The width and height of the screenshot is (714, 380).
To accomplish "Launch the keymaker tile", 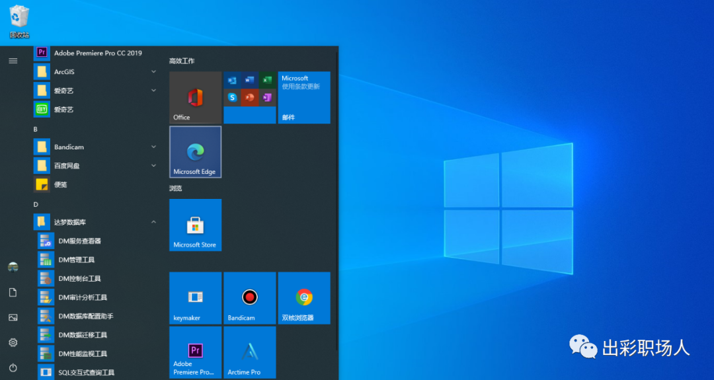I will coord(195,298).
